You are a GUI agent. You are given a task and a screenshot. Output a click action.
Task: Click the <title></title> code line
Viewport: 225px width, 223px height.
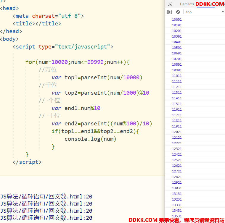[x=37, y=23]
